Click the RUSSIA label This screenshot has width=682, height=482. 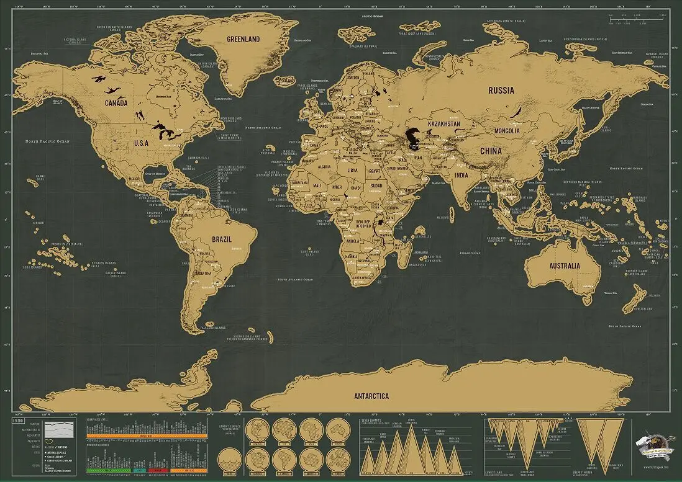(x=501, y=91)
